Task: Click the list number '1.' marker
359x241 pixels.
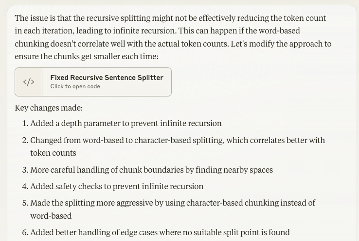Action: pyautogui.click(x=25, y=123)
